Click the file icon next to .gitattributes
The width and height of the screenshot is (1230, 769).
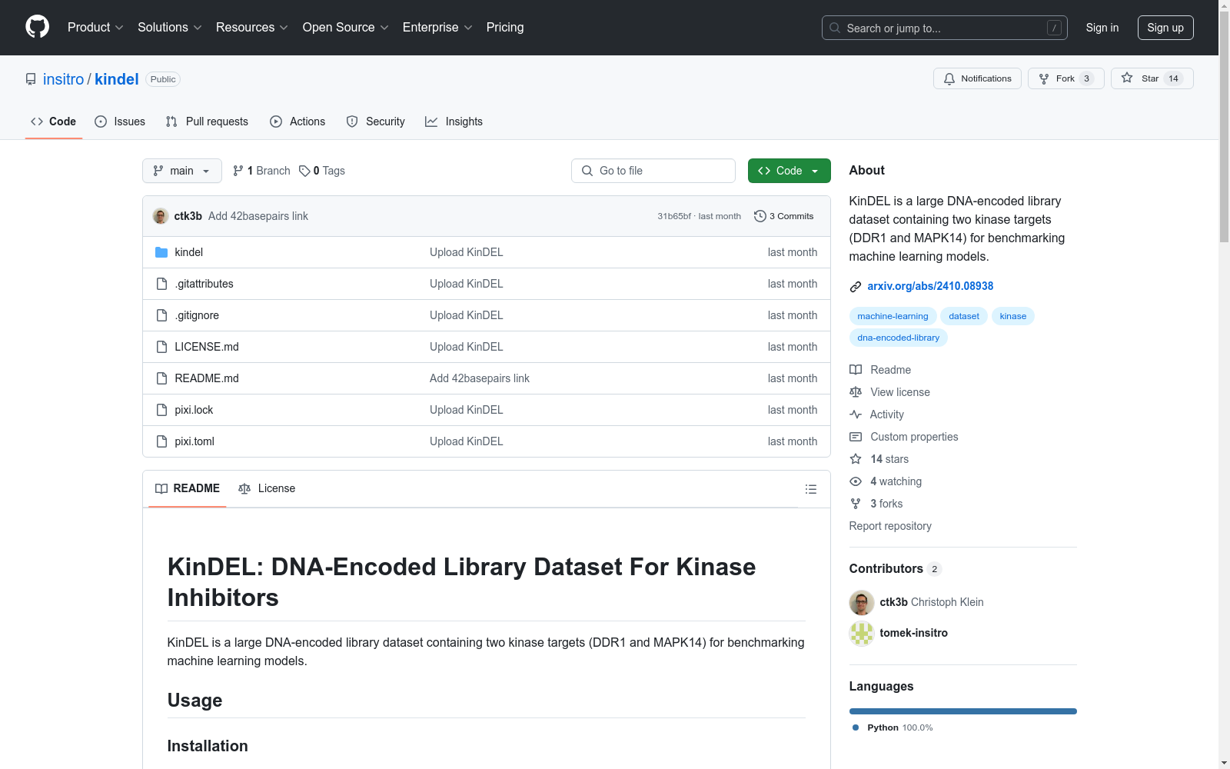pos(161,284)
